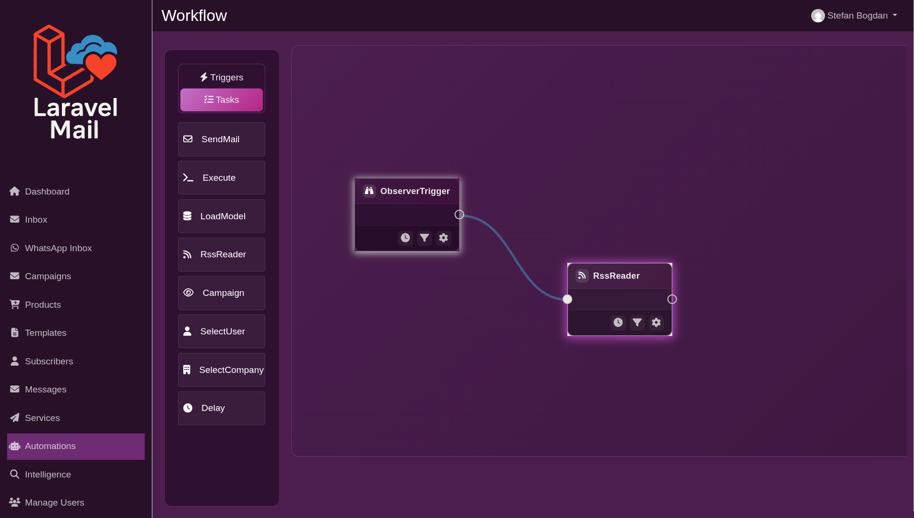Click the binoculars icon on ObserverTrigger header
This screenshot has height=518, width=914.
[x=369, y=191]
